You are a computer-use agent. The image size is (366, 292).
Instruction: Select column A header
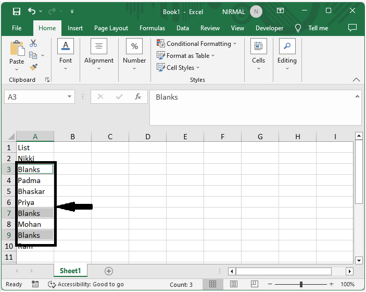[x=35, y=137]
